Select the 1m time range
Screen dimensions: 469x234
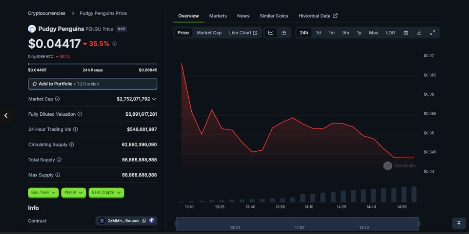point(331,32)
